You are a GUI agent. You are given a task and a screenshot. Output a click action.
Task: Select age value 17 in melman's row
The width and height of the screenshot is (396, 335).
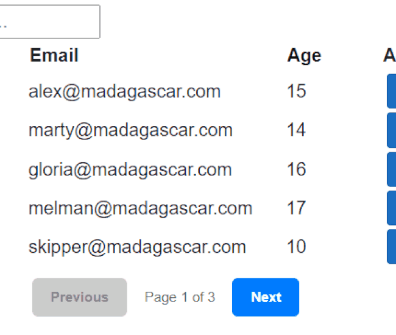(297, 208)
